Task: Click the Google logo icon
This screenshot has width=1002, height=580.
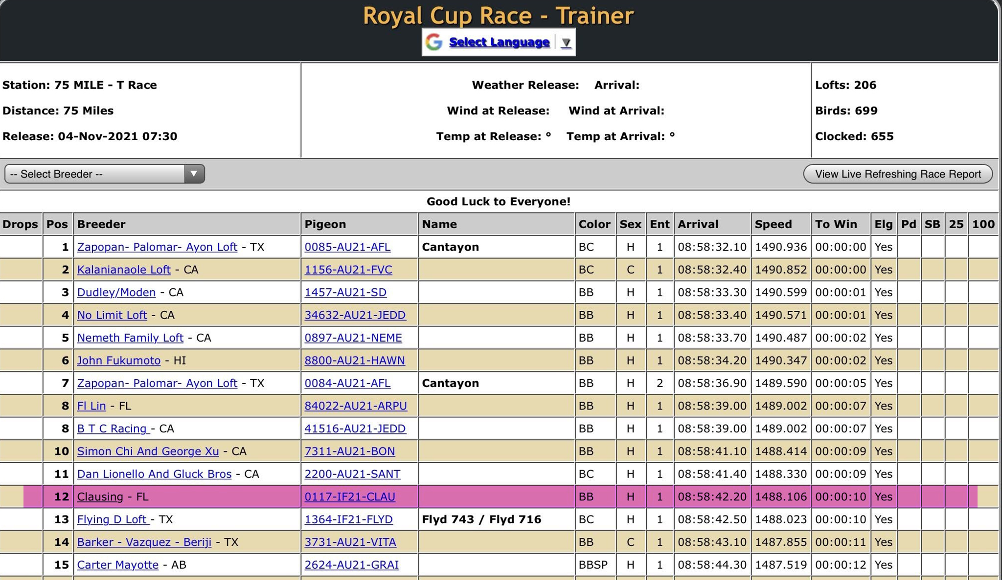Action: pyautogui.click(x=434, y=42)
